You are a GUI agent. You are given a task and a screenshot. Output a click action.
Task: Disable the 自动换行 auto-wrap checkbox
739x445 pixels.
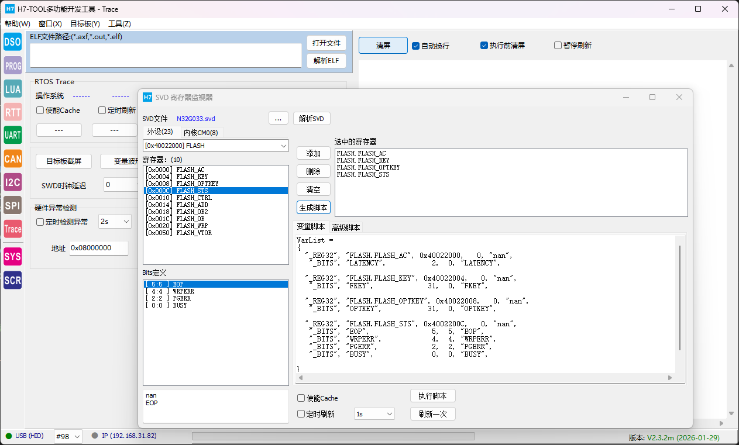[x=416, y=46]
